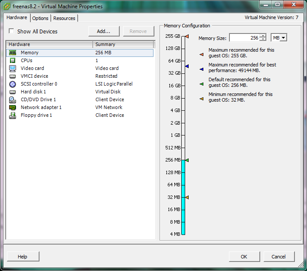Cancel the Virtual Machine Properties dialog
307x271 pixels.
[279, 257]
